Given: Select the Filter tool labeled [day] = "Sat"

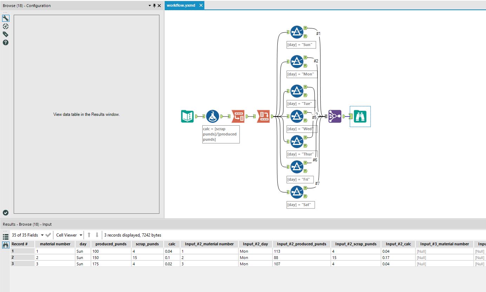Looking at the screenshot, I should click(x=297, y=192).
